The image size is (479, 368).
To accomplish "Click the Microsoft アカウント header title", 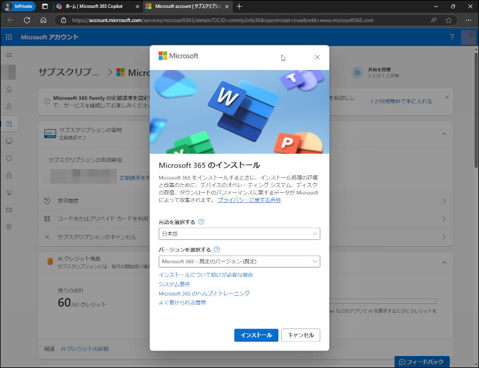I will point(50,37).
